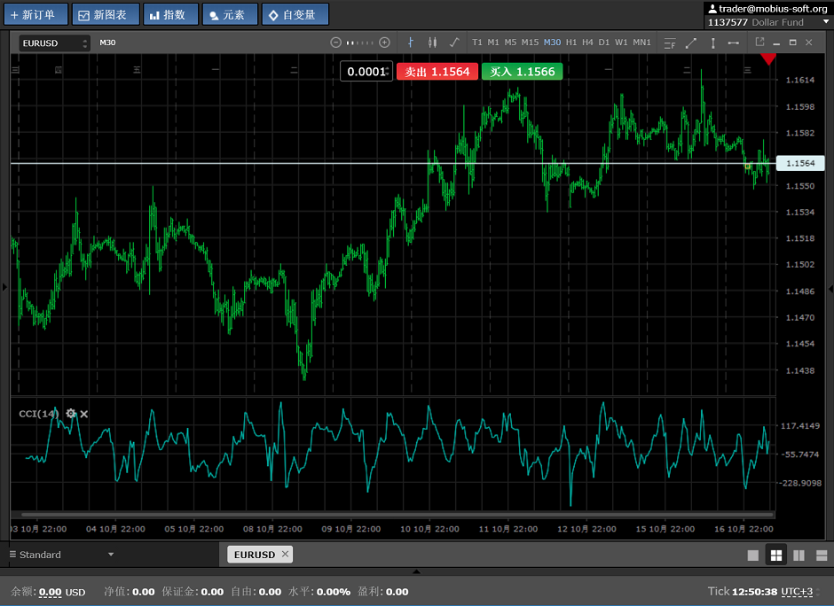The height and width of the screenshot is (606, 834).
Task: Select the horizontal line drawing tool
Action: click(734, 43)
